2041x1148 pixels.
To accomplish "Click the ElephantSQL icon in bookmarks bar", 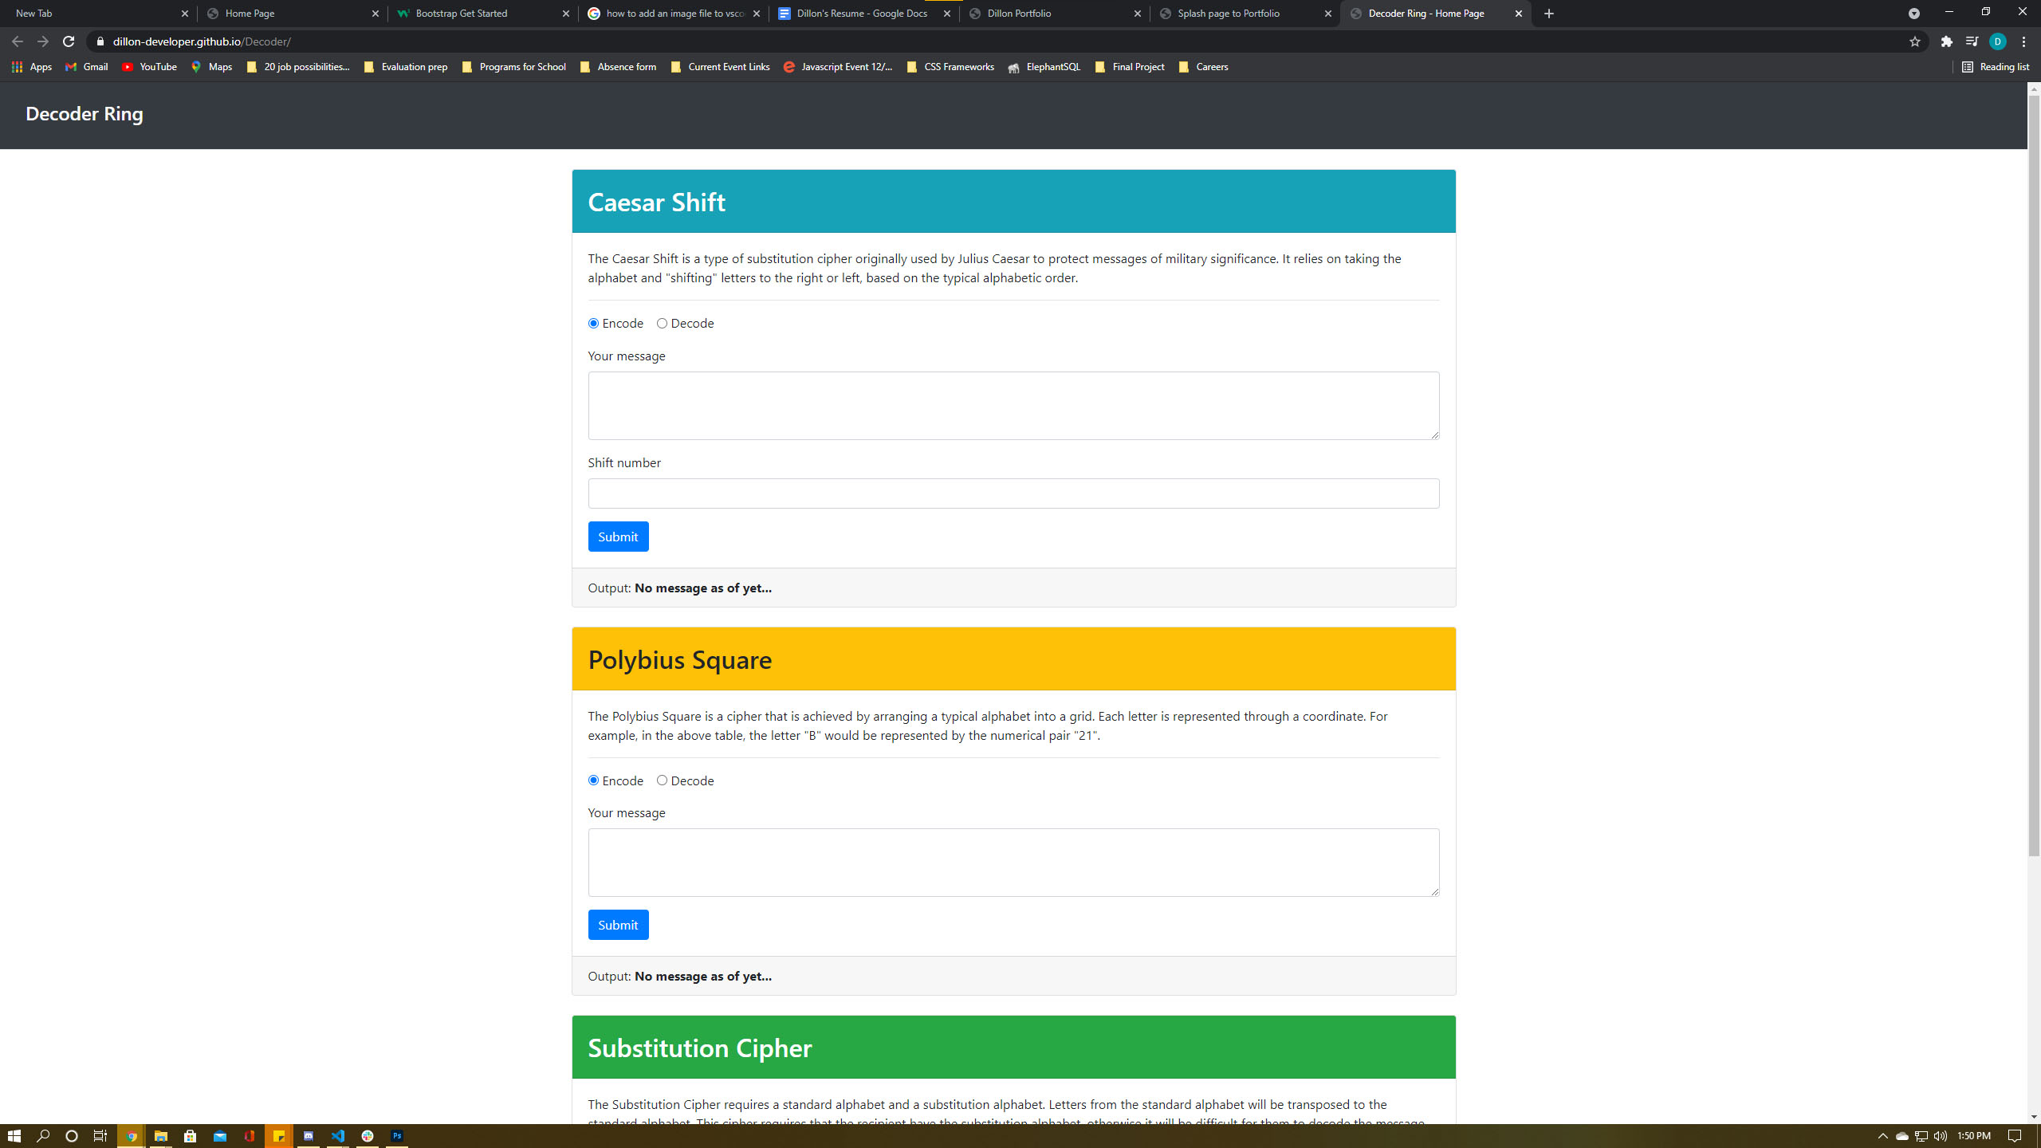I will point(1015,66).
